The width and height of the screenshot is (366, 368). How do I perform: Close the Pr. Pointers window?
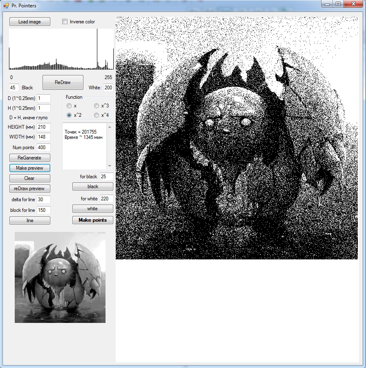(x=353, y=4)
